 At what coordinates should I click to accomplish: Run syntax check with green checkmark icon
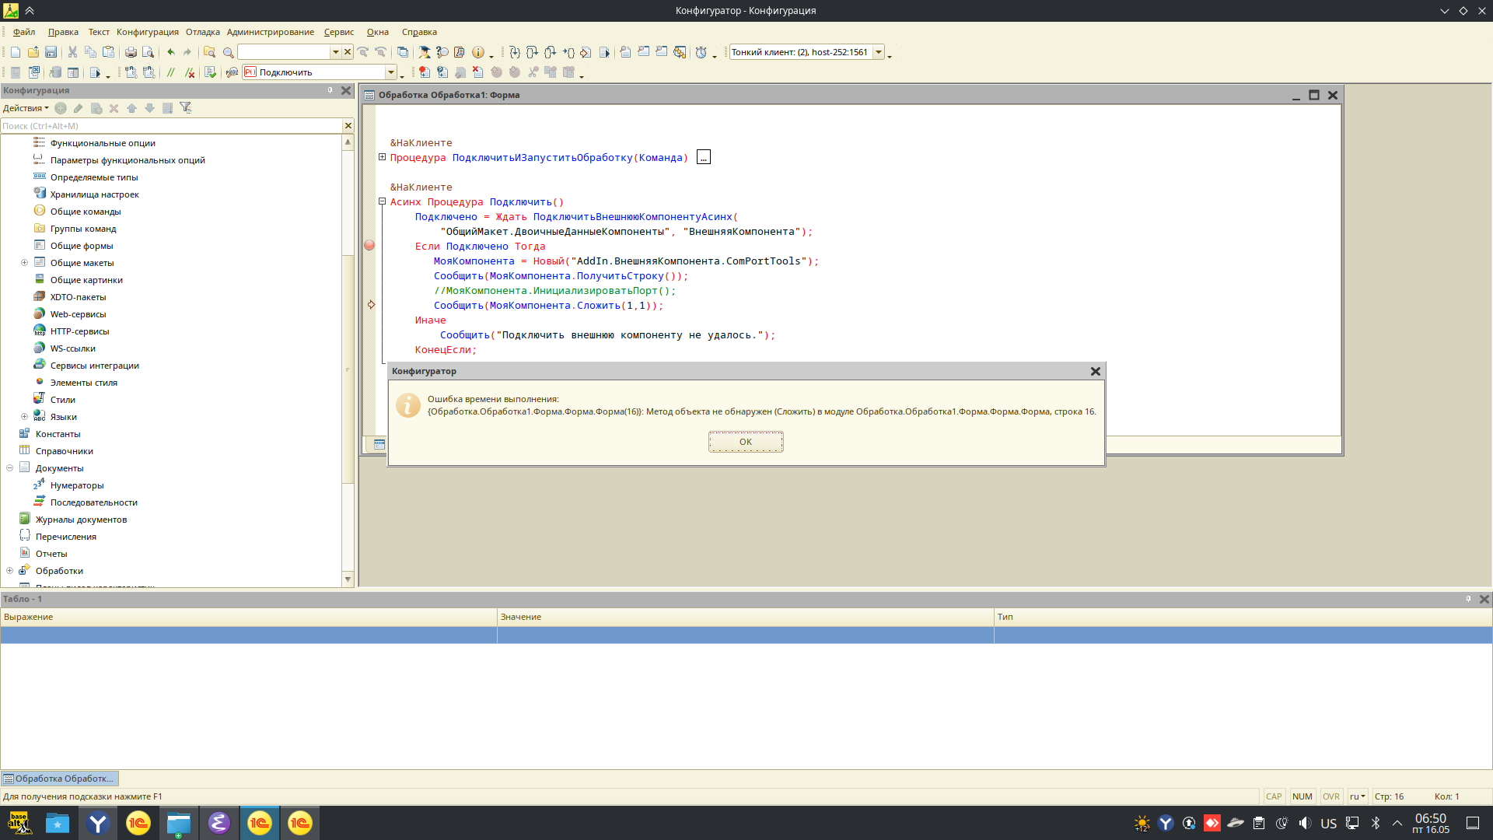(210, 72)
